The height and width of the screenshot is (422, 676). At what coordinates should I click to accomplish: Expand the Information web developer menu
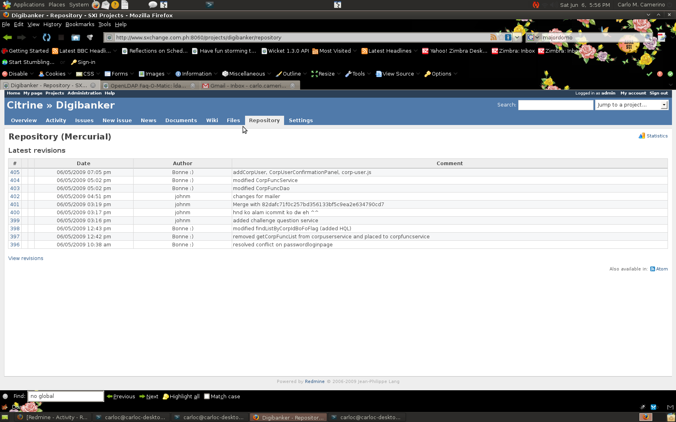click(196, 74)
